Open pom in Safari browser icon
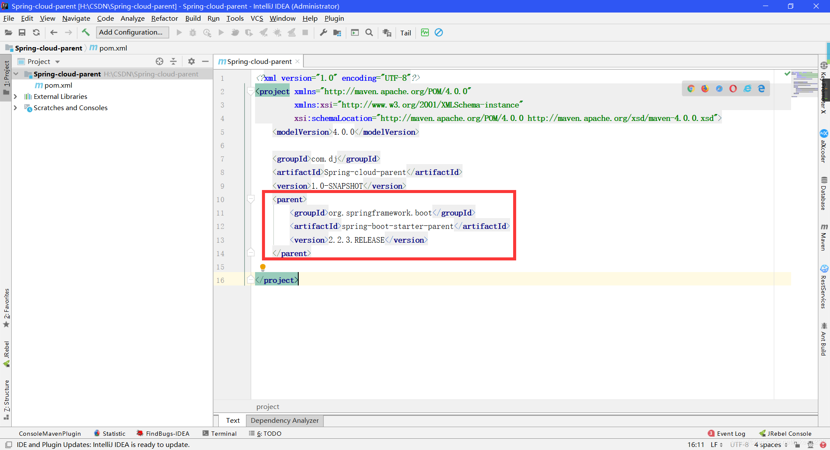 719,89
